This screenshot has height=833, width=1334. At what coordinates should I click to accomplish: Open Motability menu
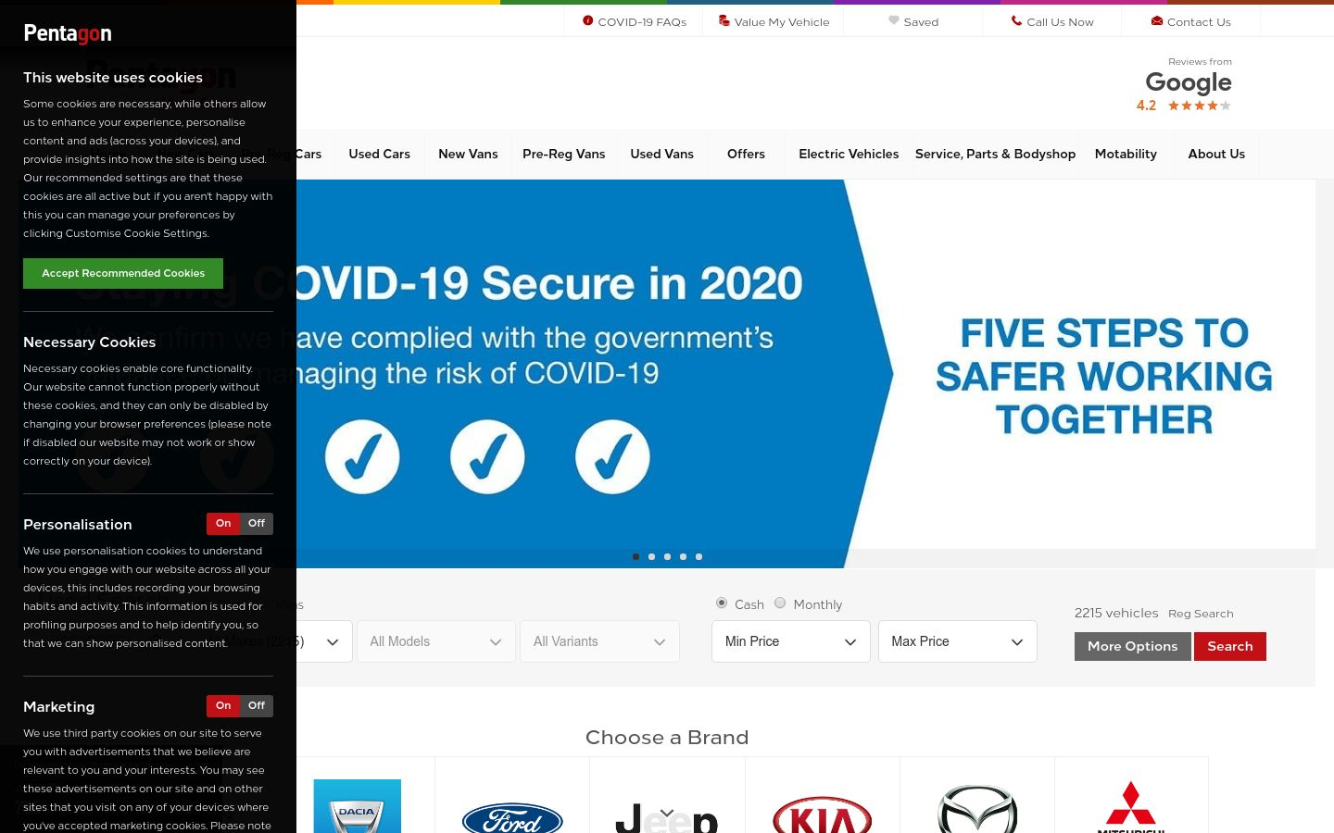click(x=1126, y=154)
